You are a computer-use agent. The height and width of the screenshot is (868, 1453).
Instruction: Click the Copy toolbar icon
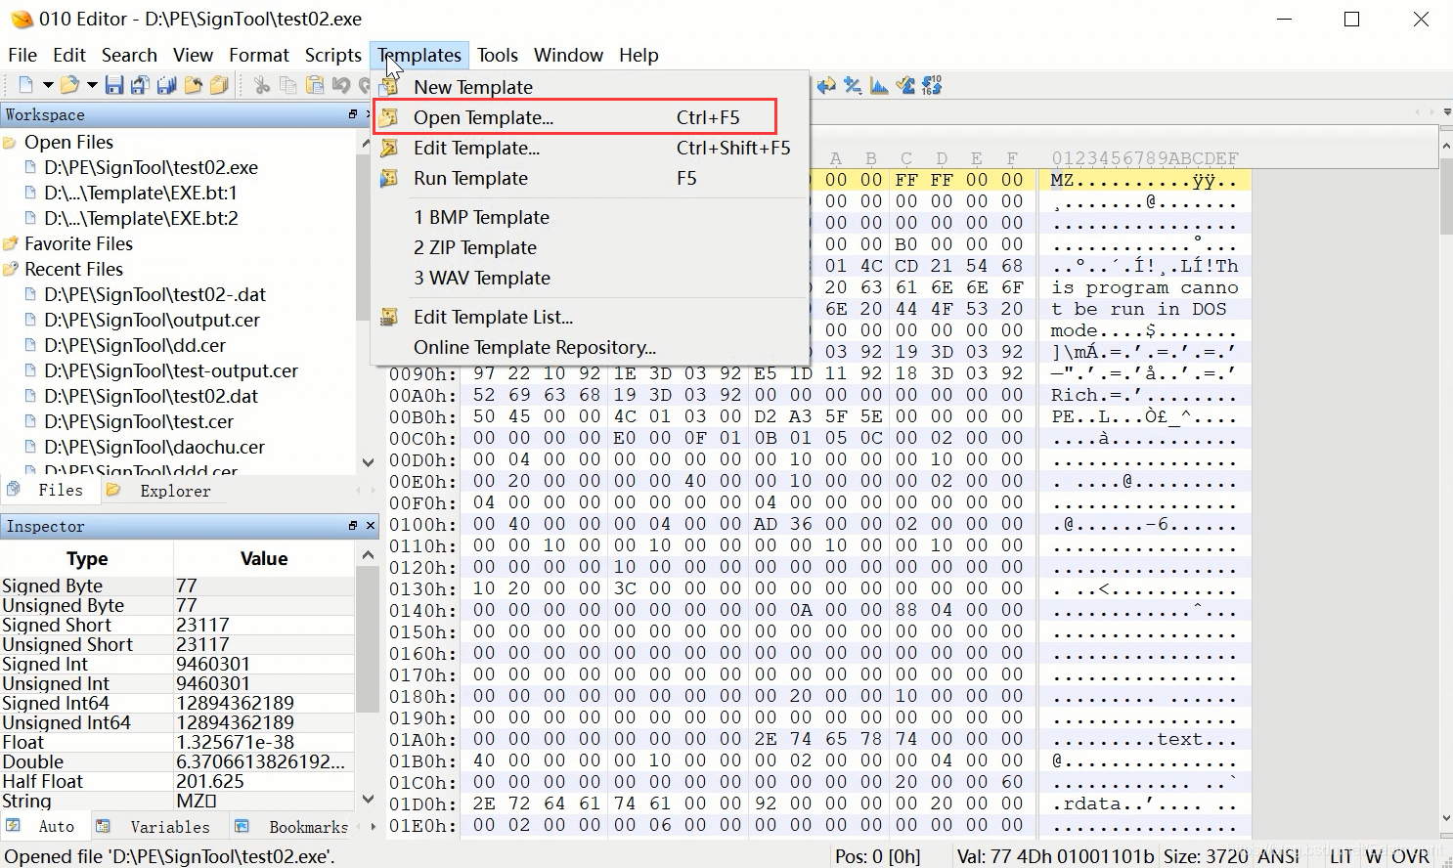(287, 85)
